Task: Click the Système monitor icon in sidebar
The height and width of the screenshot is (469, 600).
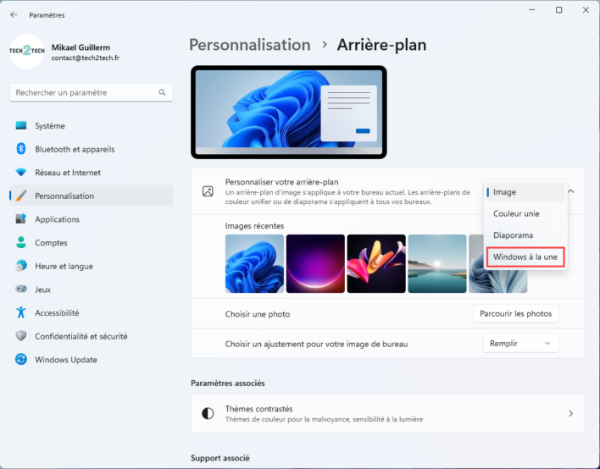Action: tap(21, 126)
